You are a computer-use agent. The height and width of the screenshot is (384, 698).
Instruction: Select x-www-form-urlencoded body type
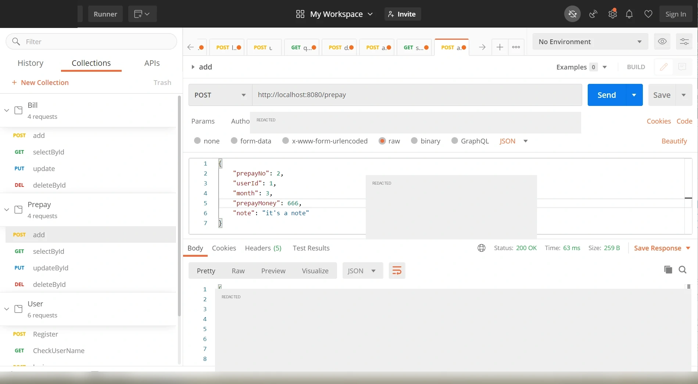click(286, 141)
